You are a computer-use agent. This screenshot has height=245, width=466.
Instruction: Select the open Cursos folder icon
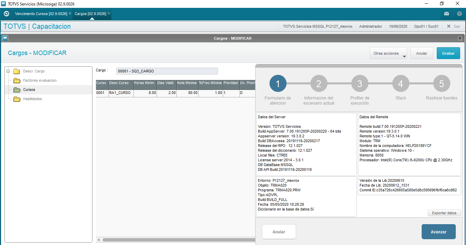[17, 90]
